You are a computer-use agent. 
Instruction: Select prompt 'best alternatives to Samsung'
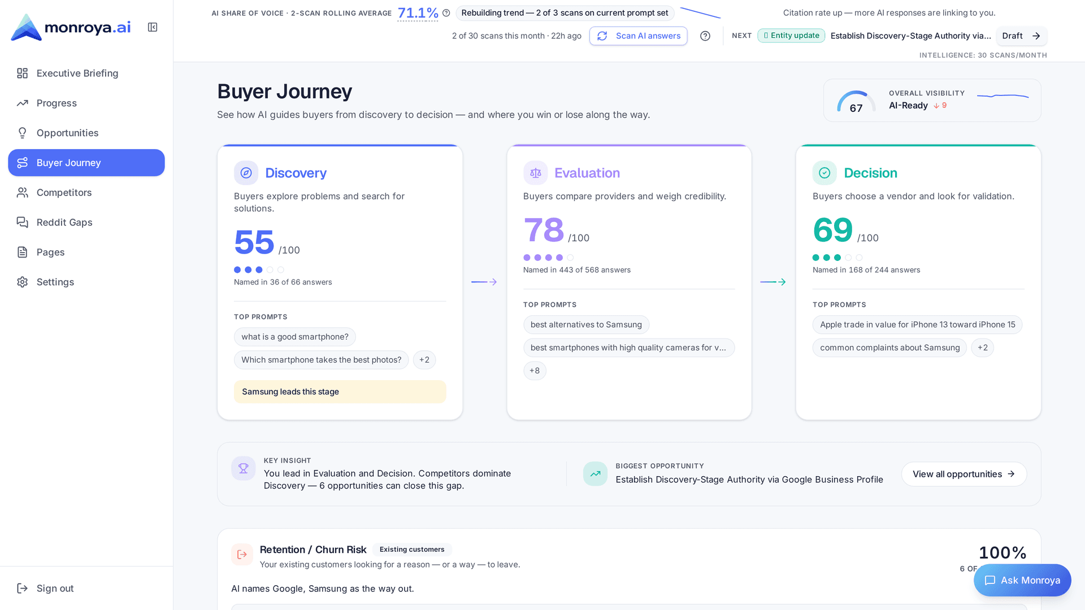586,324
